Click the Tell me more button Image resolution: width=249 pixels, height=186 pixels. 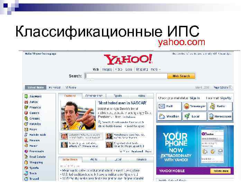click(x=221, y=171)
